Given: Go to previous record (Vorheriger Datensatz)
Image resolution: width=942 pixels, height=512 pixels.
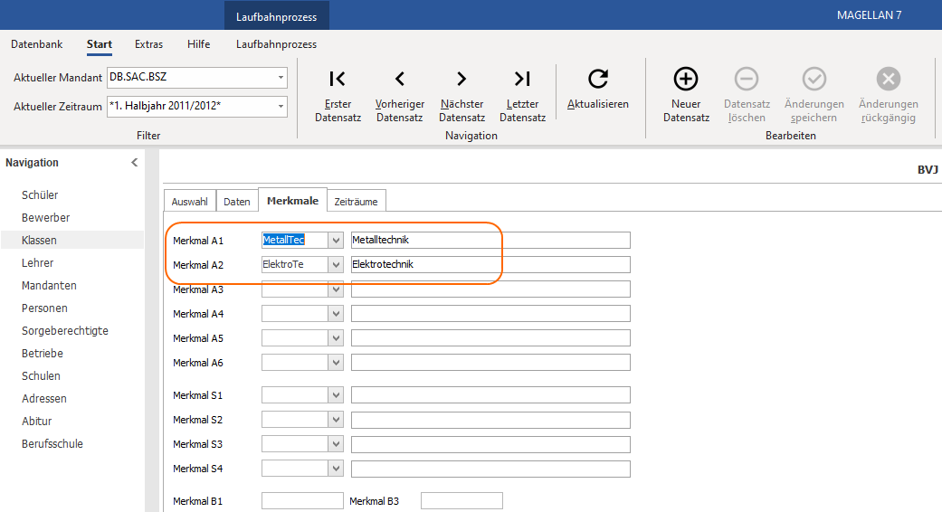Looking at the screenshot, I should (399, 79).
